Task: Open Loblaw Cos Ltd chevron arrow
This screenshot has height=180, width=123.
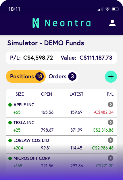Action: [111, 140]
